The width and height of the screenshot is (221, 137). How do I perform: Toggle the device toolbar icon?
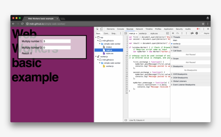[101, 29]
